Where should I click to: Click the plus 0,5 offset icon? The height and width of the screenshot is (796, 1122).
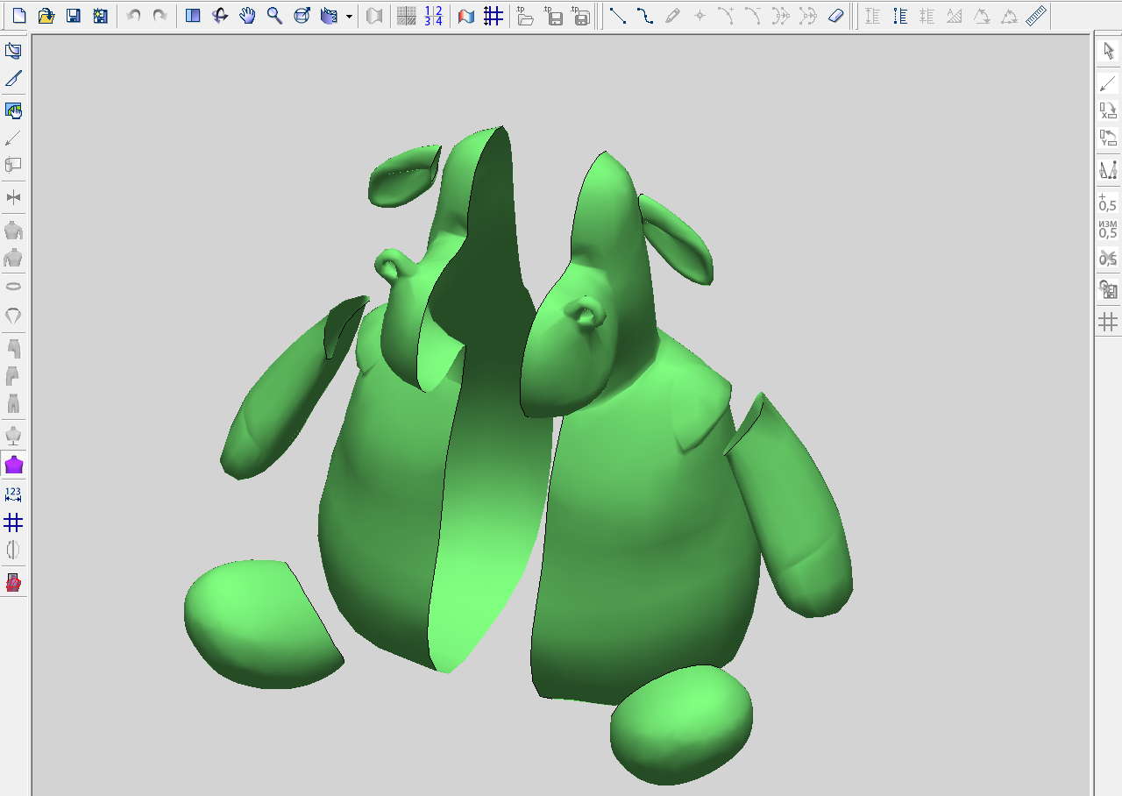tap(1108, 203)
